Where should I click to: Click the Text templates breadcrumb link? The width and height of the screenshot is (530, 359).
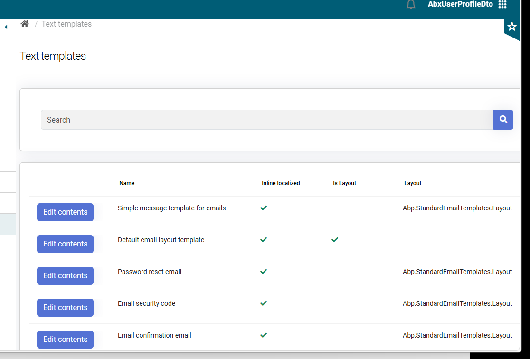coord(66,24)
